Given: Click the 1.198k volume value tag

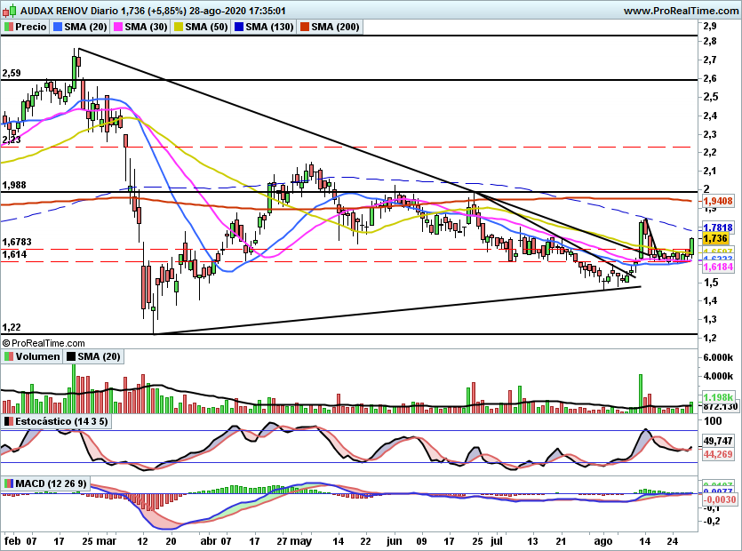Looking at the screenshot, I should click(x=718, y=397).
